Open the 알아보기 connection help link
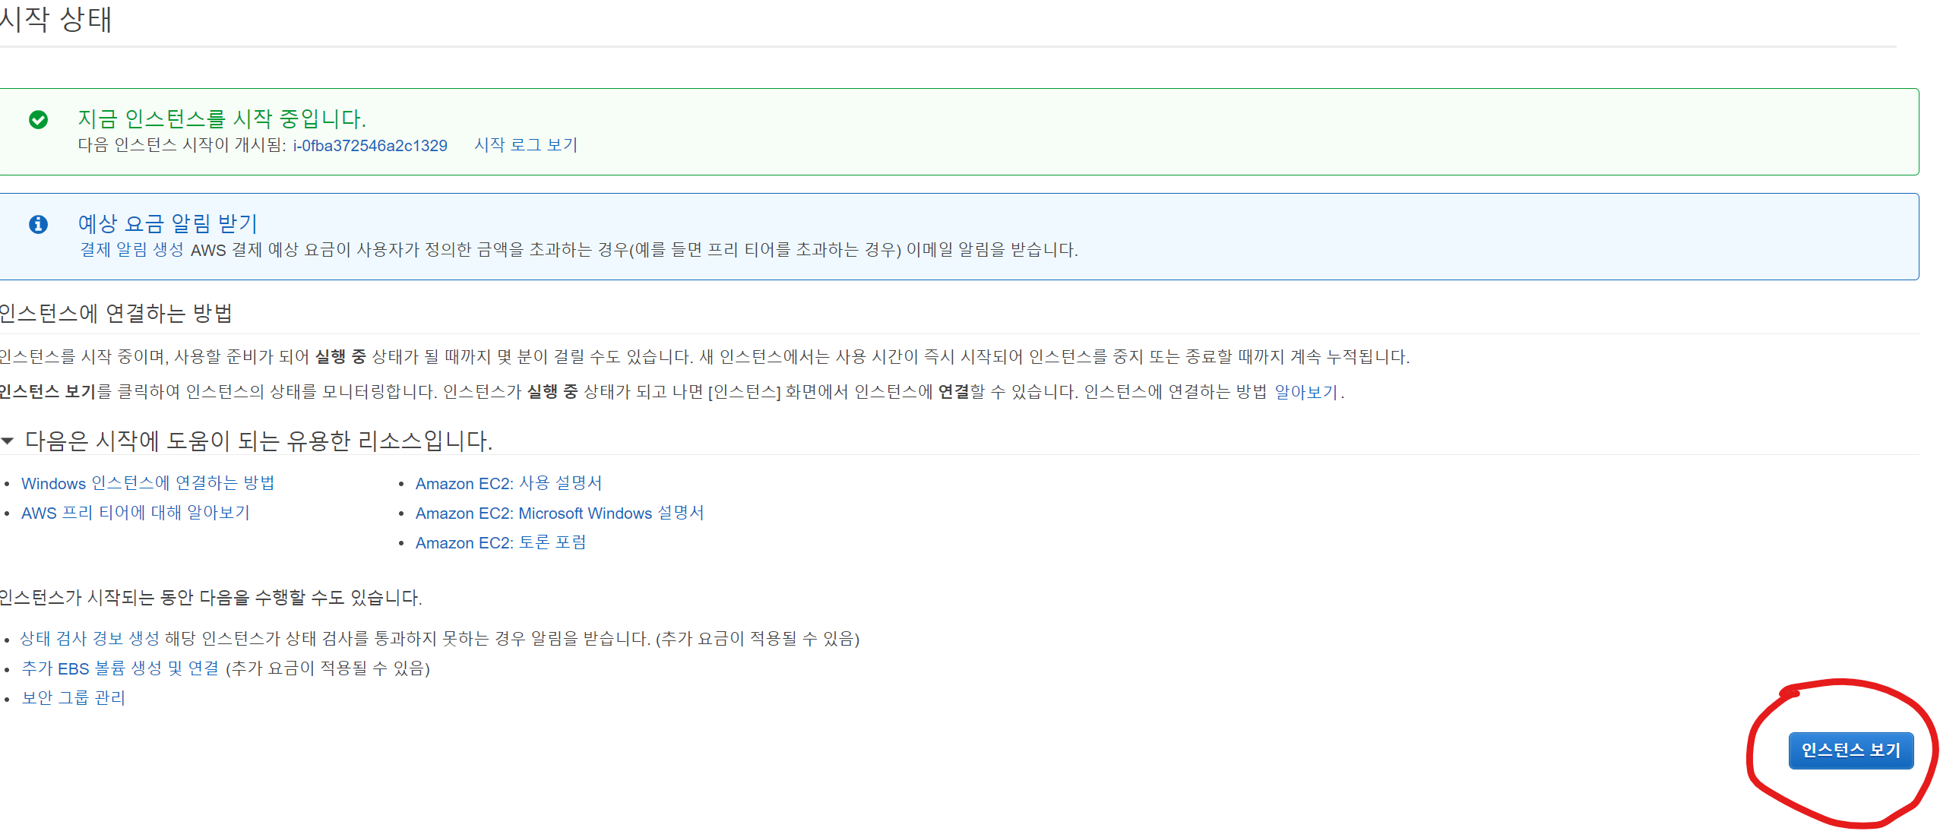1940x831 pixels. (x=1305, y=392)
